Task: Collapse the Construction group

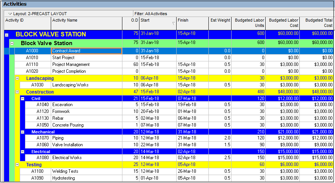Action: (17, 92)
